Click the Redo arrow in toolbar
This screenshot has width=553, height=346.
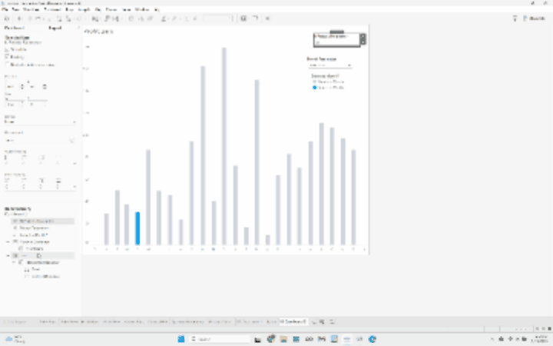pos(30,18)
